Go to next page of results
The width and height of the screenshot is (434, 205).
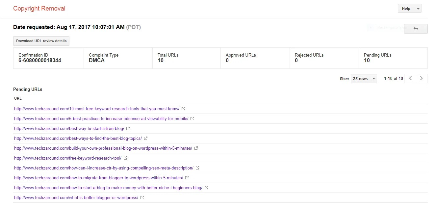(x=421, y=78)
